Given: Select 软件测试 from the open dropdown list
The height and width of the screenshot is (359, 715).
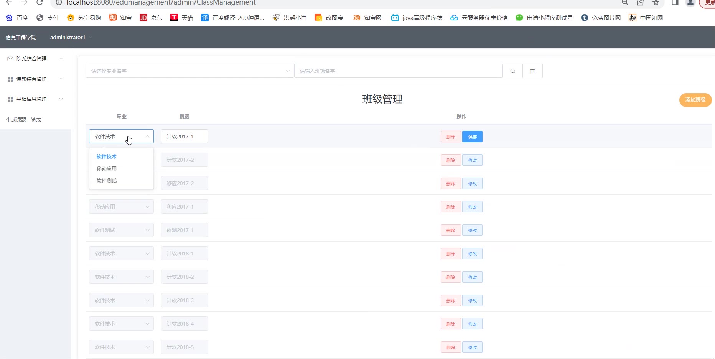Looking at the screenshot, I should coord(107,181).
